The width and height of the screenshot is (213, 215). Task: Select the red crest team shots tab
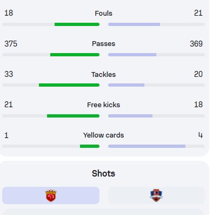pos(51,196)
